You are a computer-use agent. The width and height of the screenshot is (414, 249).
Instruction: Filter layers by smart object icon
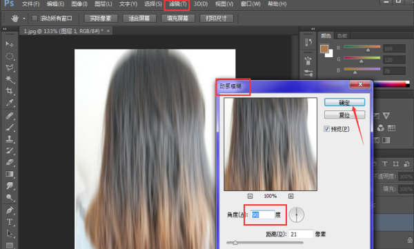click(406, 164)
